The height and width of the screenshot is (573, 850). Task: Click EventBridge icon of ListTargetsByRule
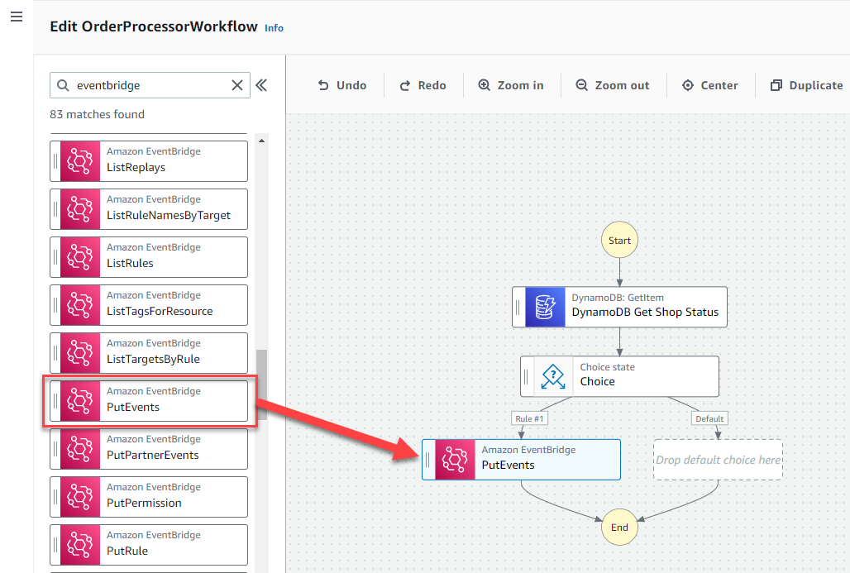click(x=80, y=353)
